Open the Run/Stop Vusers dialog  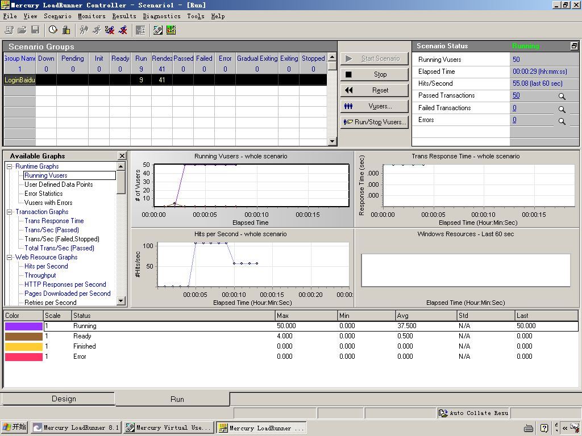pyautogui.click(x=375, y=122)
